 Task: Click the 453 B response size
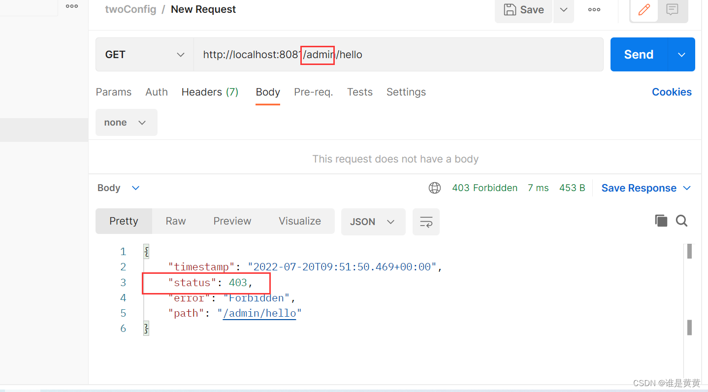click(572, 188)
